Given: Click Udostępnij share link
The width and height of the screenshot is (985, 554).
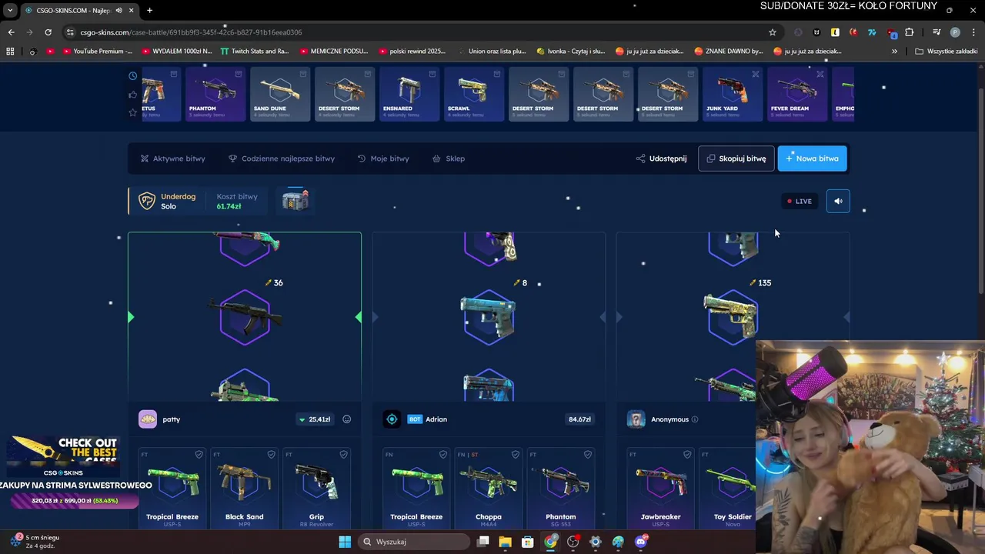Looking at the screenshot, I should pyautogui.click(x=661, y=159).
